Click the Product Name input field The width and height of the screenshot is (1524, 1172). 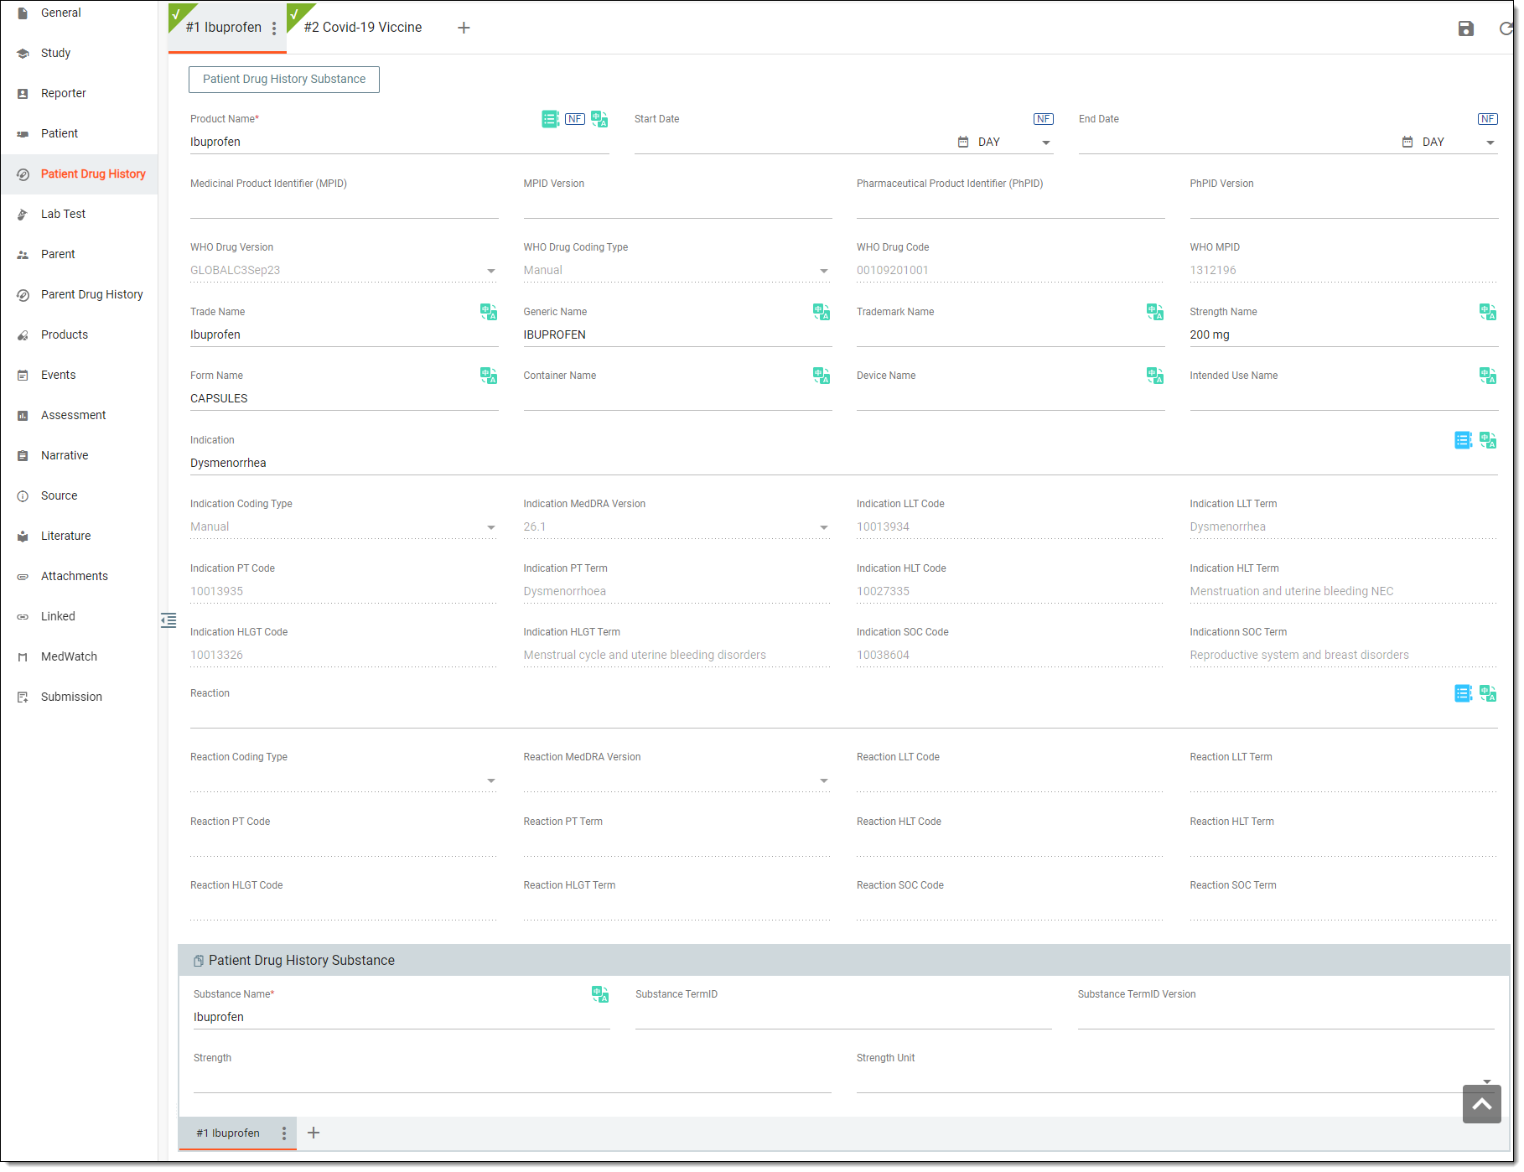[x=399, y=143]
